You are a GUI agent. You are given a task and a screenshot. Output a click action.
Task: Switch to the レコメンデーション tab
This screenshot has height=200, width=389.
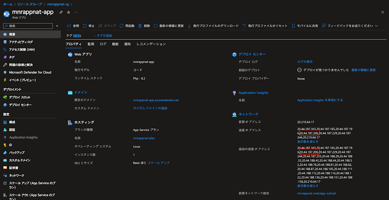[151, 44]
